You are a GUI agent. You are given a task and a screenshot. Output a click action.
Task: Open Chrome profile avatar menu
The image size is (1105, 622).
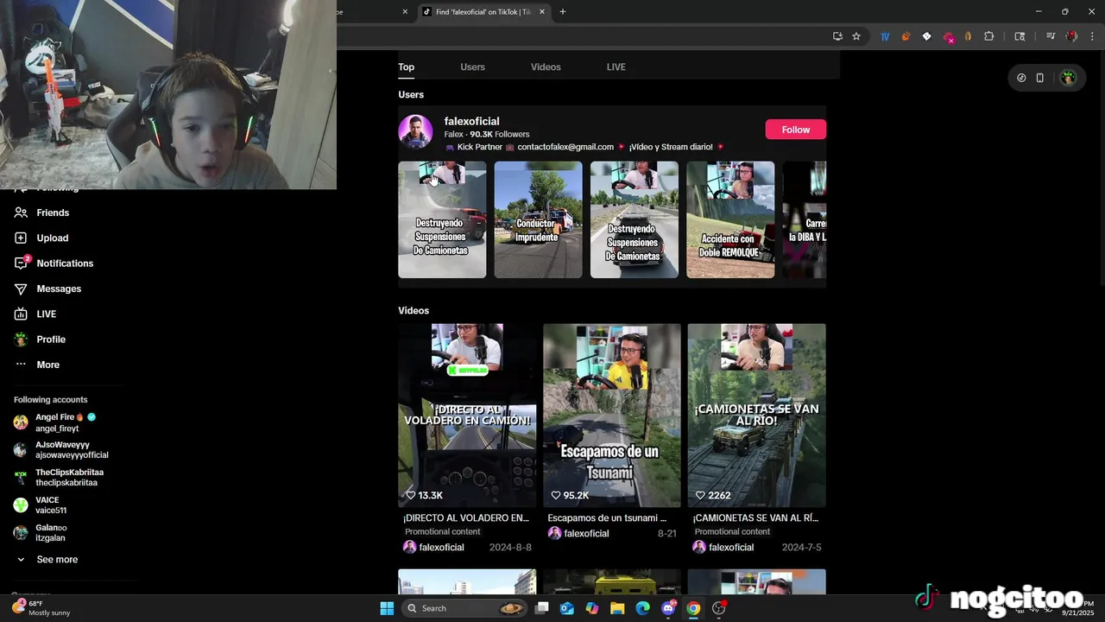(1071, 36)
